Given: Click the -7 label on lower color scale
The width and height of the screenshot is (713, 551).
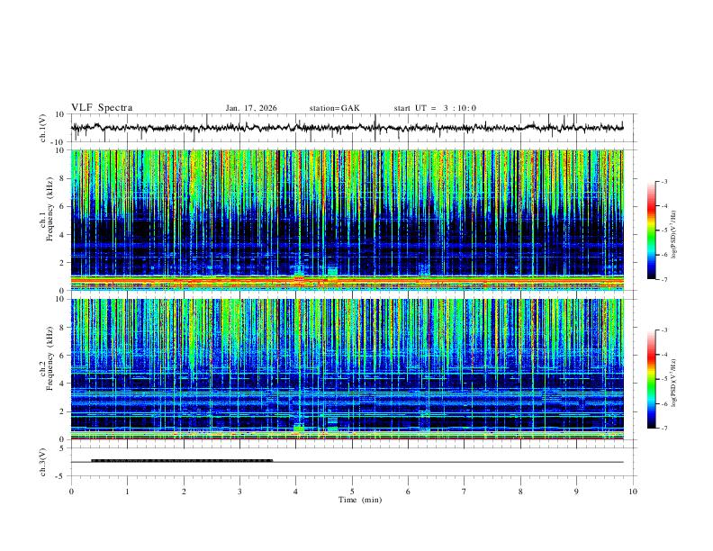Looking at the screenshot, I should pyautogui.click(x=663, y=429).
